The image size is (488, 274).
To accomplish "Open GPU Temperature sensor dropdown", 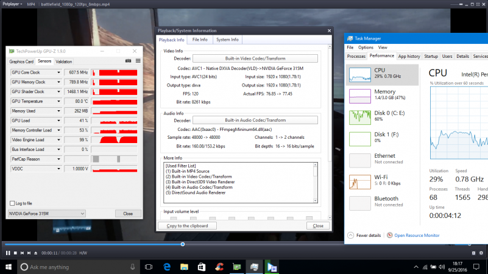I will (x=58, y=102).
